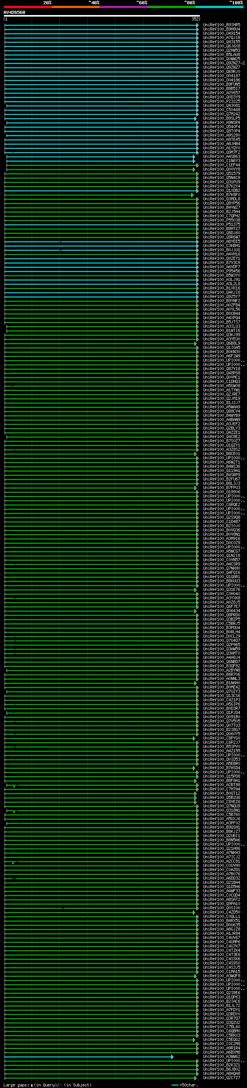Open hit UniRef100_Q9ZNZ7-2
This screenshot has width=247, height=1088.
pos(224,63)
